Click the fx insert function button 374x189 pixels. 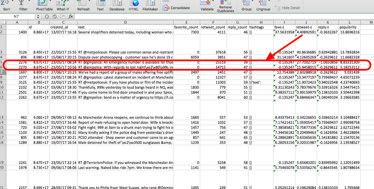pyautogui.click(x=71, y=16)
